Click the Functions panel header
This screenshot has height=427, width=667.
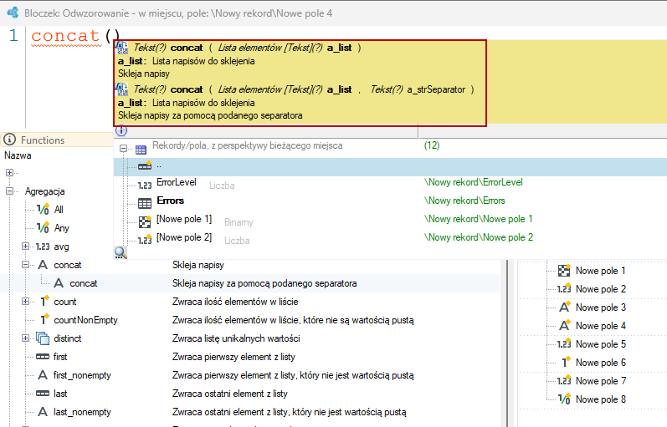click(57, 140)
